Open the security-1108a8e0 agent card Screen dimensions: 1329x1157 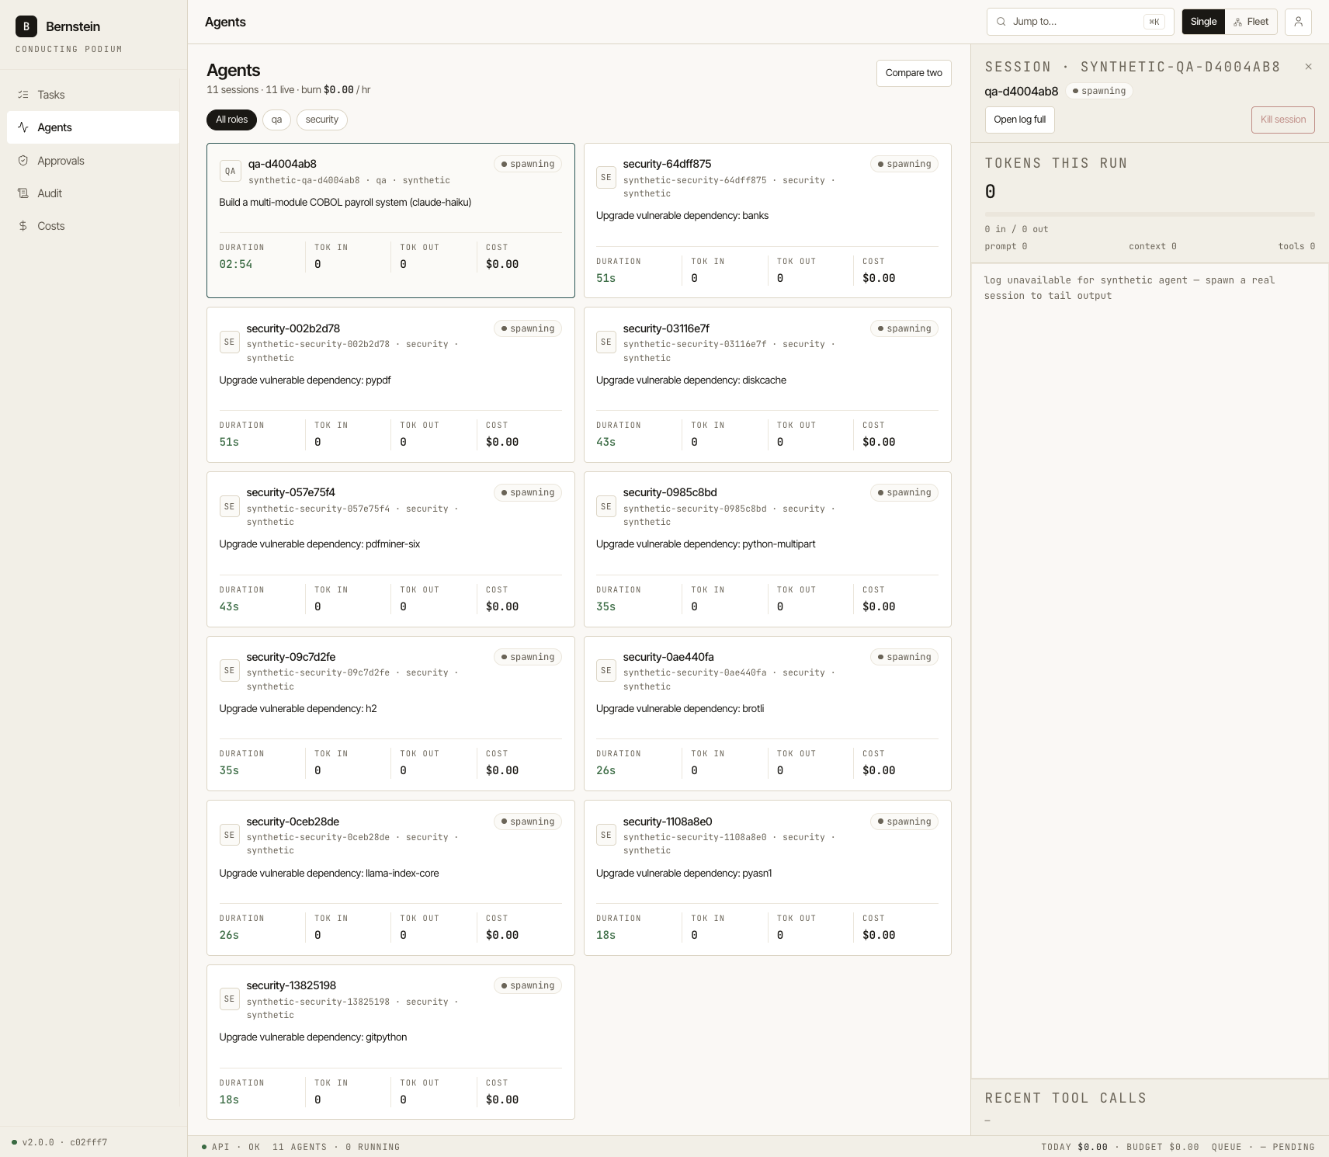[x=767, y=877]
